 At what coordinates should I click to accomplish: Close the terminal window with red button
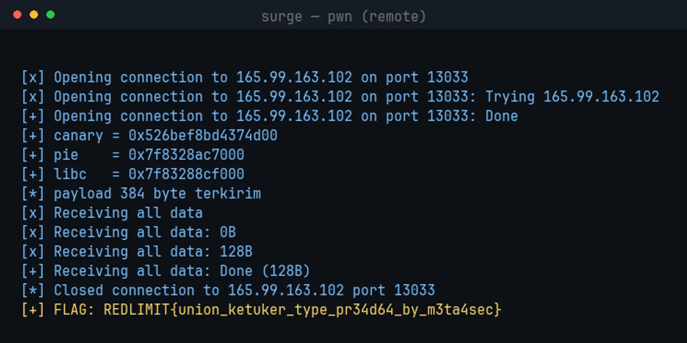[17, 15]
